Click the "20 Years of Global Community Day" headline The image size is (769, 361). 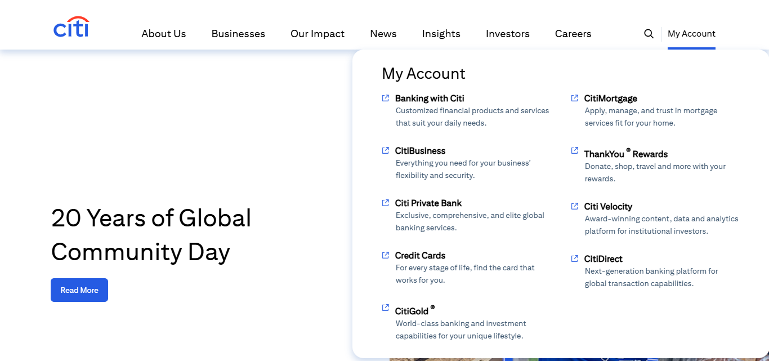coord(151,235)
